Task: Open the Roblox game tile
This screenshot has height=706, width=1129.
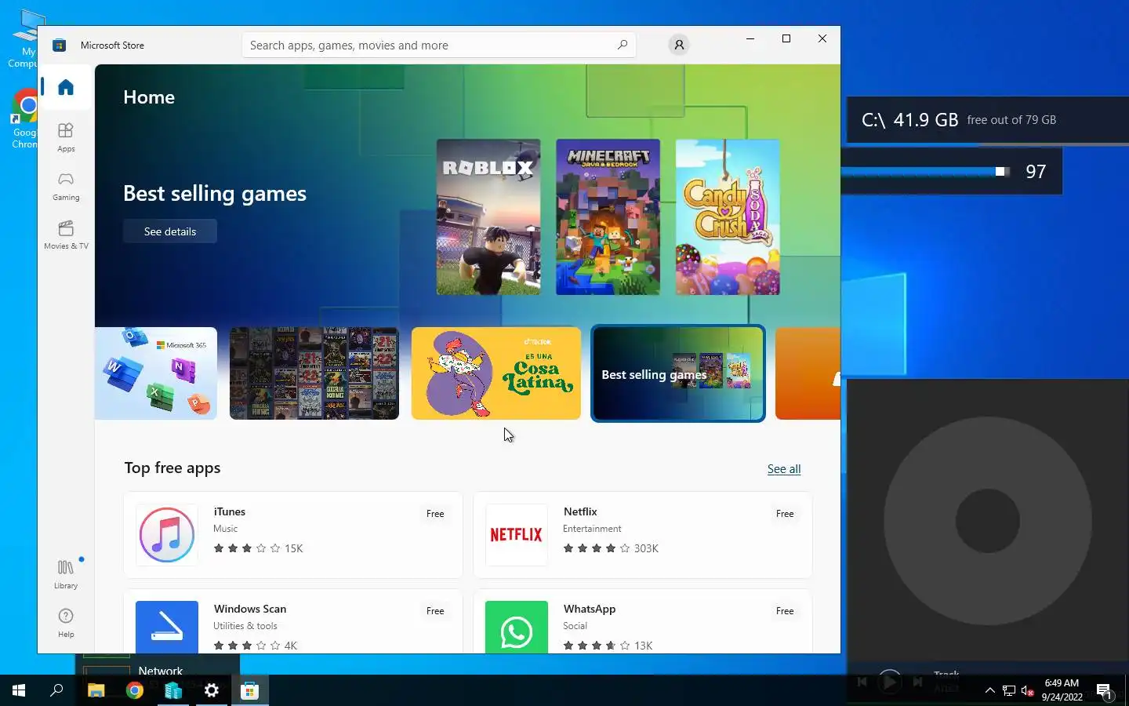Action: [x=488, y=217]
